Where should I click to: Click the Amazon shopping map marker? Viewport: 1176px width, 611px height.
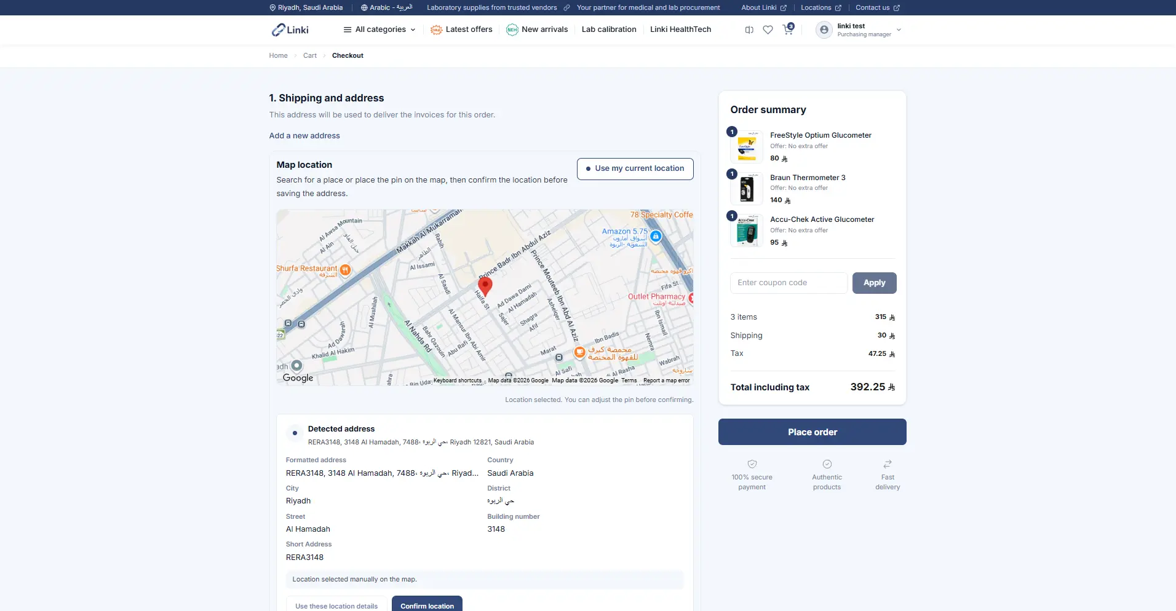pyautogui.click(x=656, y=237)
